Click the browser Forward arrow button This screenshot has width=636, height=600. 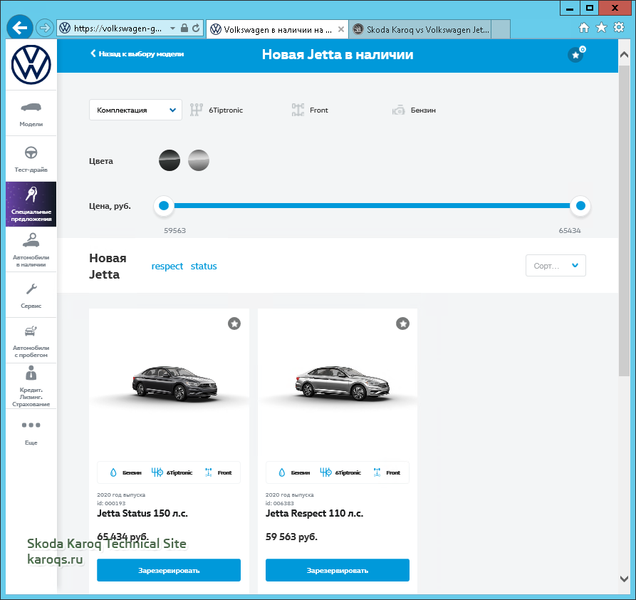coord(45,28)
